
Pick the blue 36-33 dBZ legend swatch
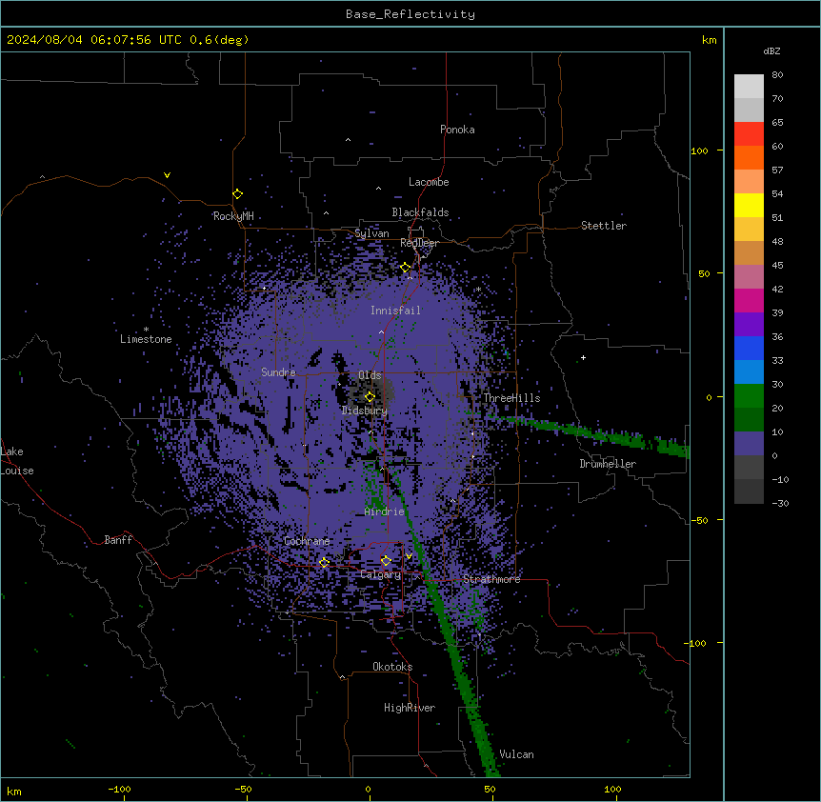tap(749, 348)
